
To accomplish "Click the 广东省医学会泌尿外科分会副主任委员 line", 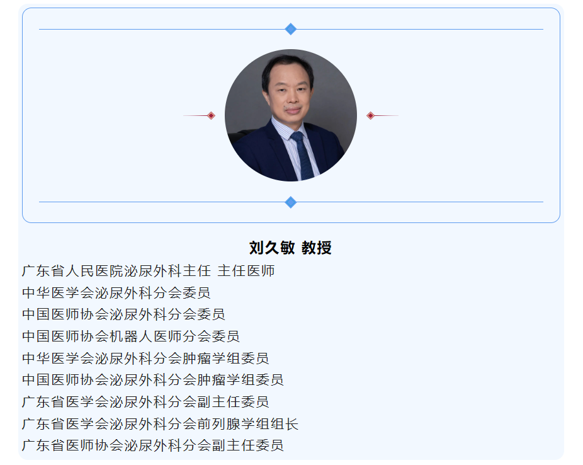I will [x=145, y=402].
